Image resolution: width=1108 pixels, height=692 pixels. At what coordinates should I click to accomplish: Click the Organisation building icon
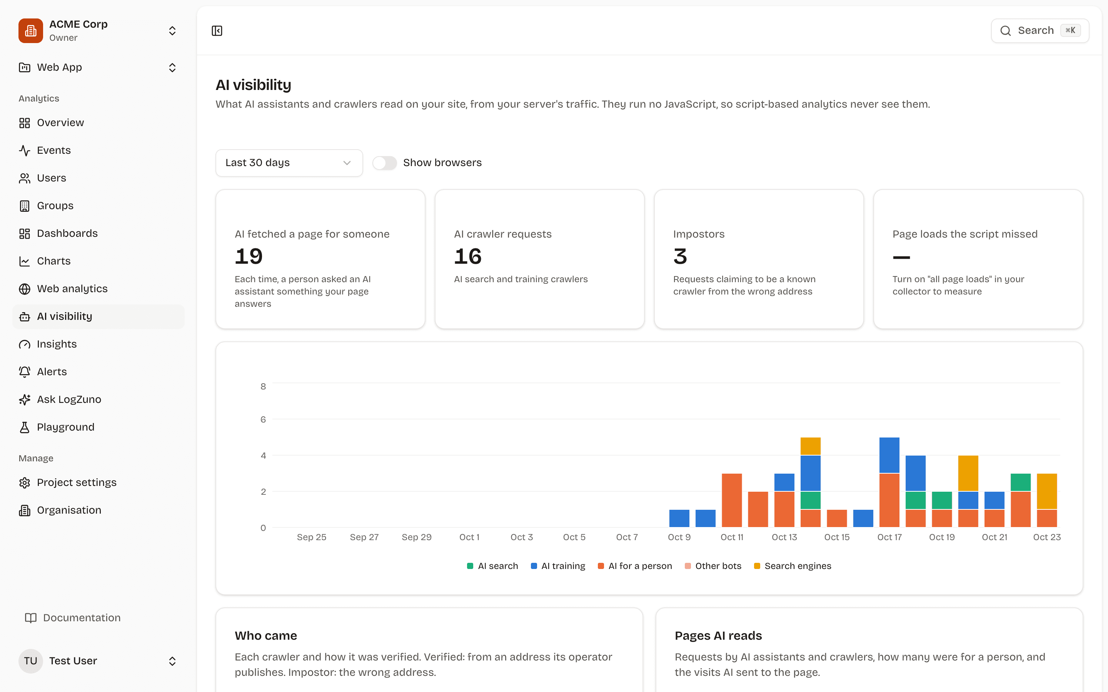25,510
